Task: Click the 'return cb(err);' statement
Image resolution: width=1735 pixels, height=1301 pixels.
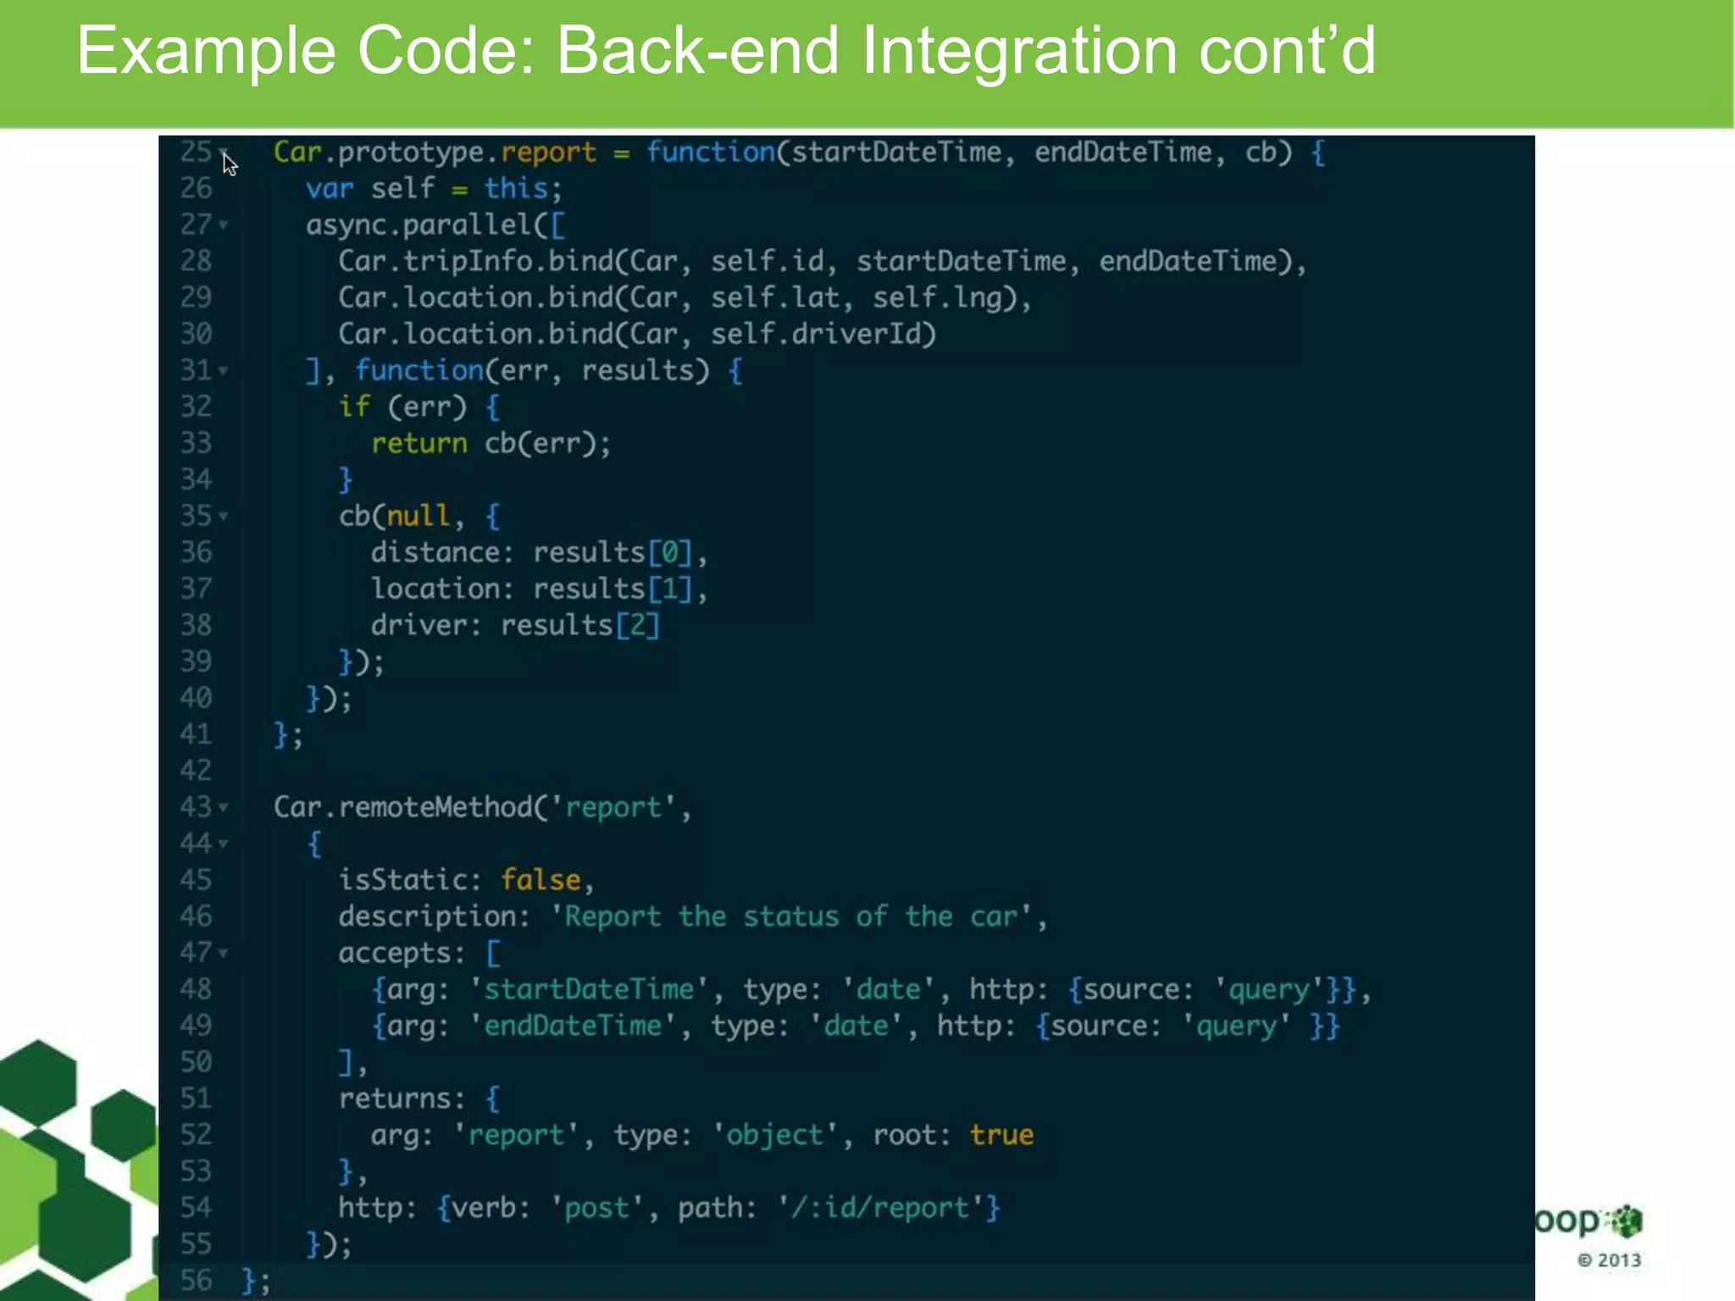Action: click(x=491, y=443)
